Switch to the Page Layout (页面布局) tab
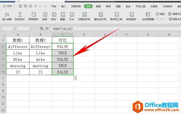 (x=76, y=6)
